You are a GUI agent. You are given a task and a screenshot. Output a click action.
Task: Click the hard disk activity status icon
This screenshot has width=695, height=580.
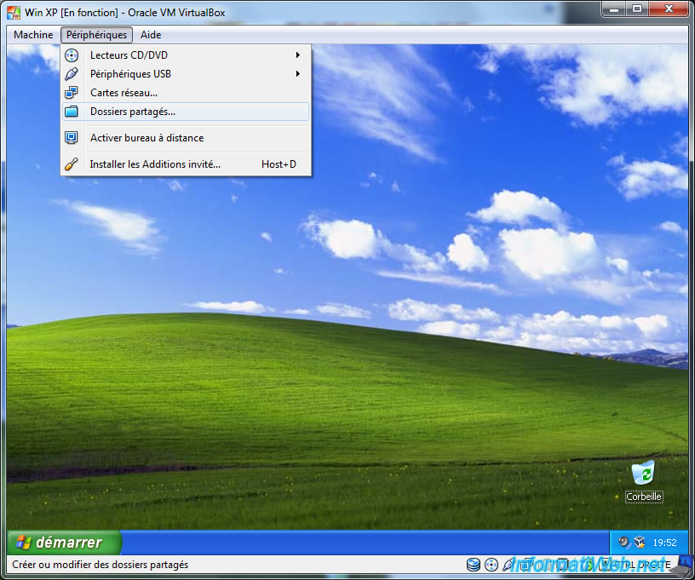point(474,565)
